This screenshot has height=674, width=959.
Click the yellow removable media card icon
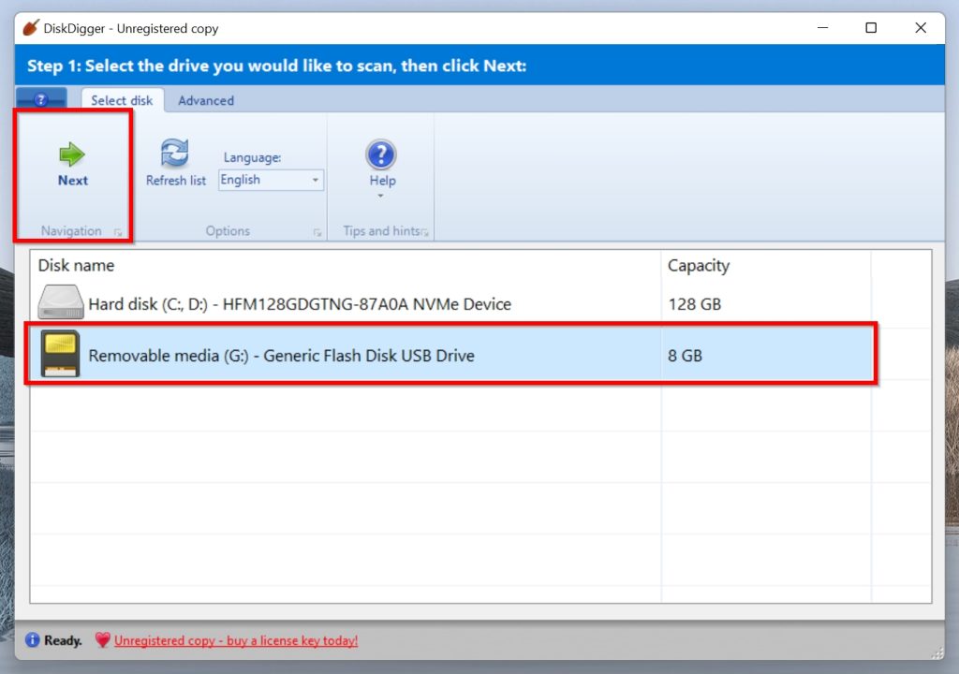coord(60,355)
